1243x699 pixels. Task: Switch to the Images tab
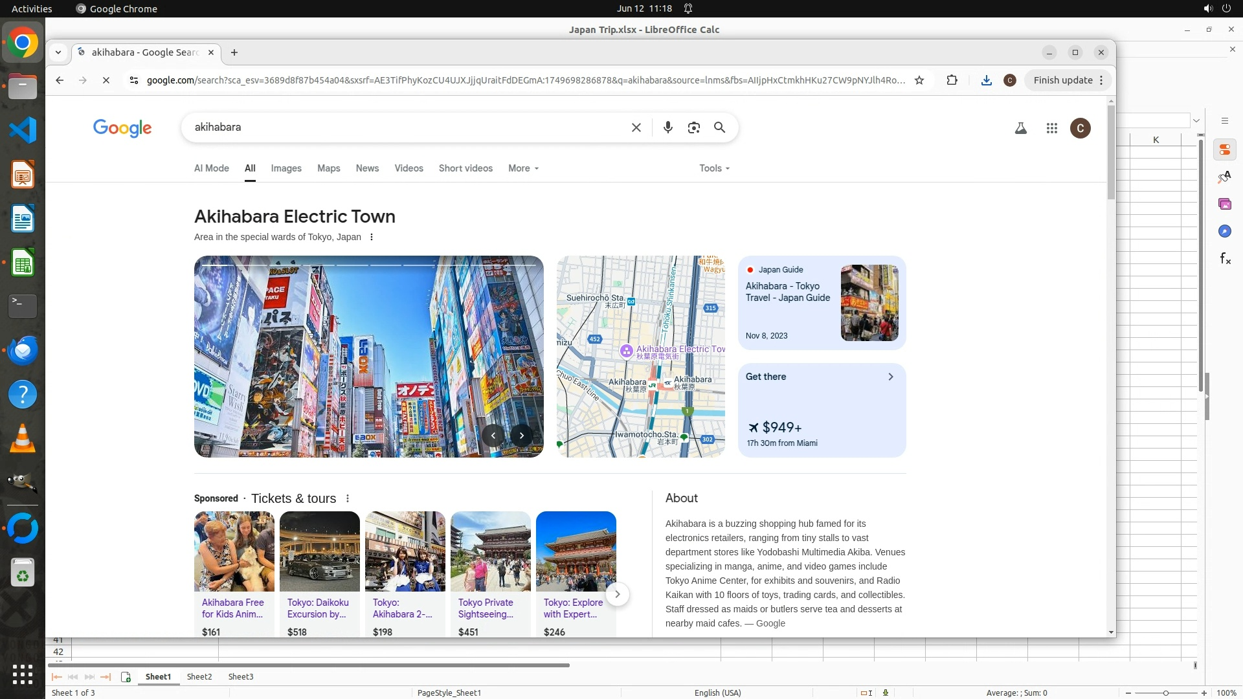(x=286, y=168)
